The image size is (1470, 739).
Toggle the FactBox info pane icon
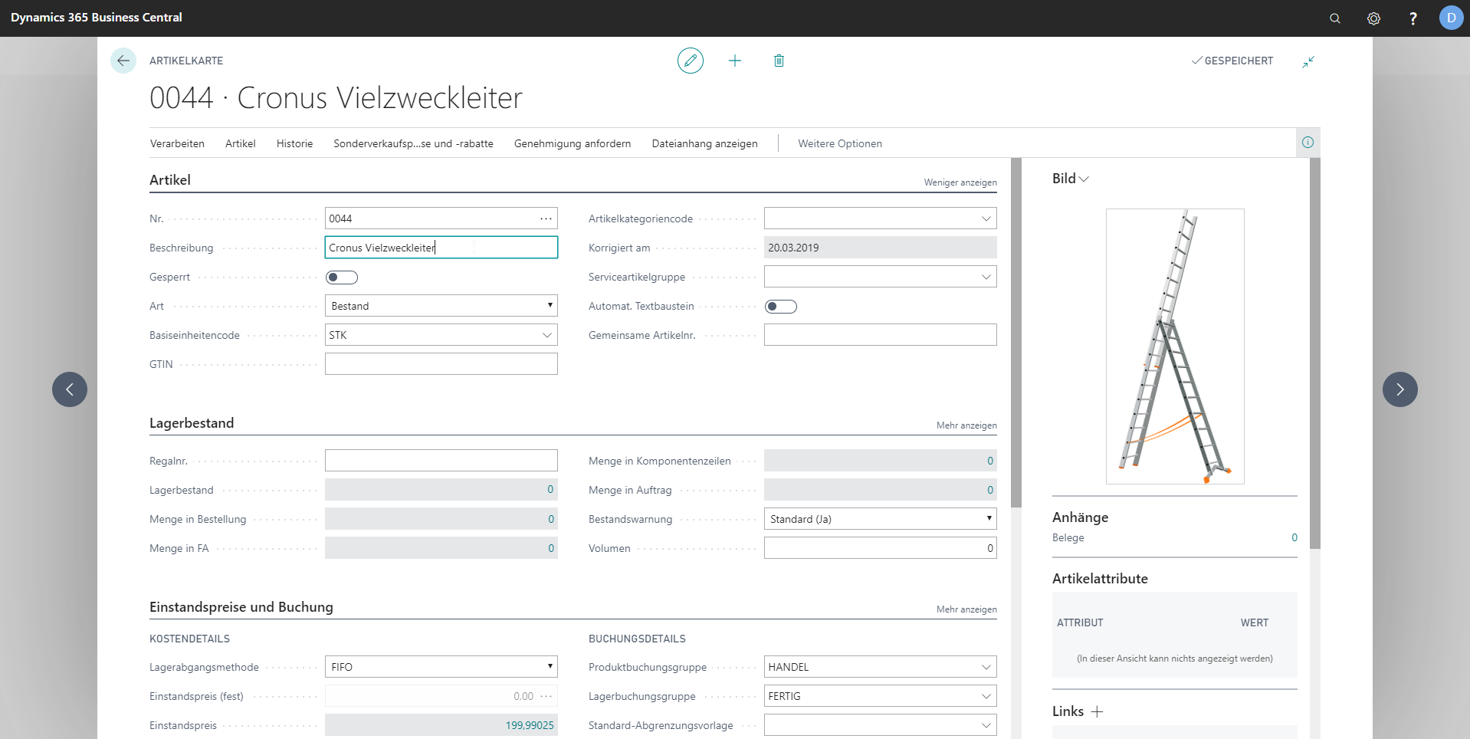(1308, 143)
